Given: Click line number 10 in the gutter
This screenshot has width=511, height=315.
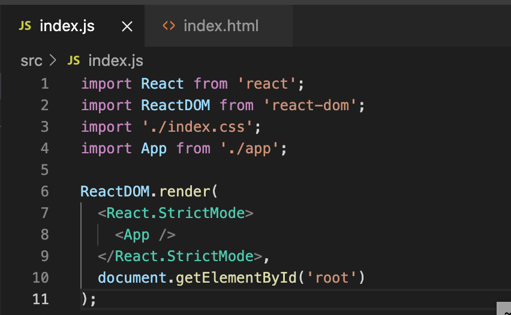Looking at the screenshot, I should (x=41, y=278).
